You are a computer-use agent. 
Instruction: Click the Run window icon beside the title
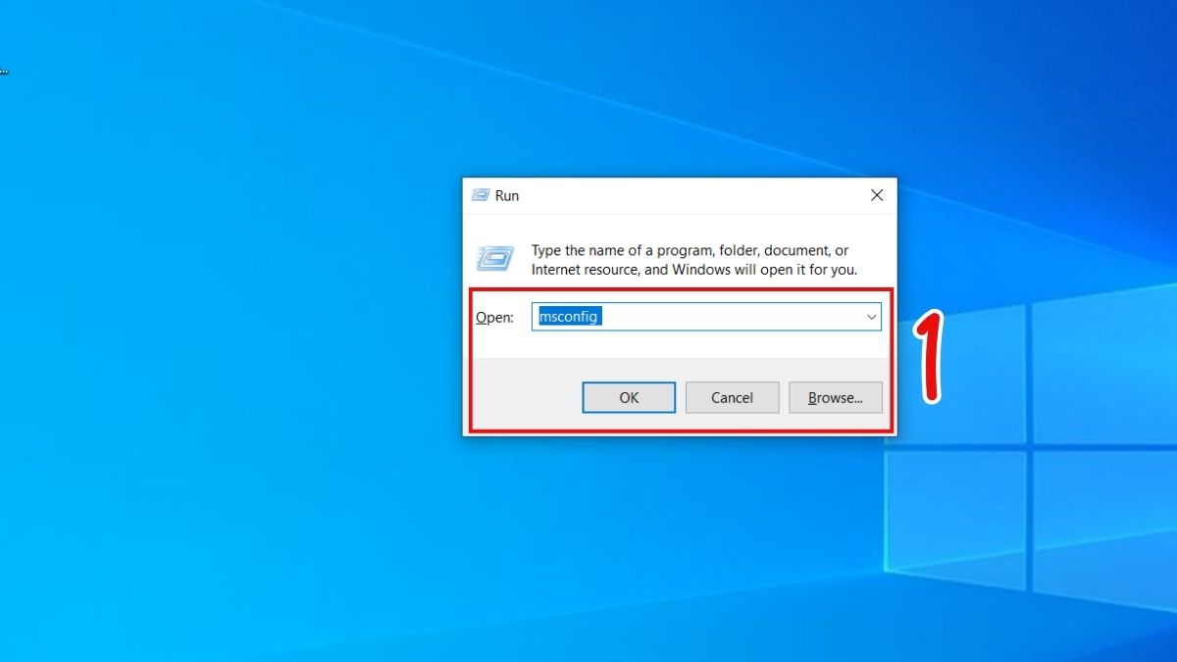[478, 195]
